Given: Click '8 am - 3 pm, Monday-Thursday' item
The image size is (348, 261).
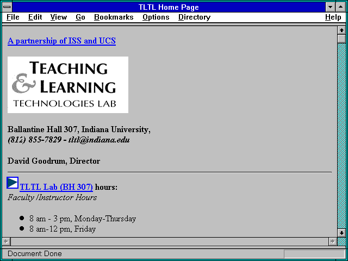Looking at the screenshot, I should pyautogui.click(x=83, y=219).
